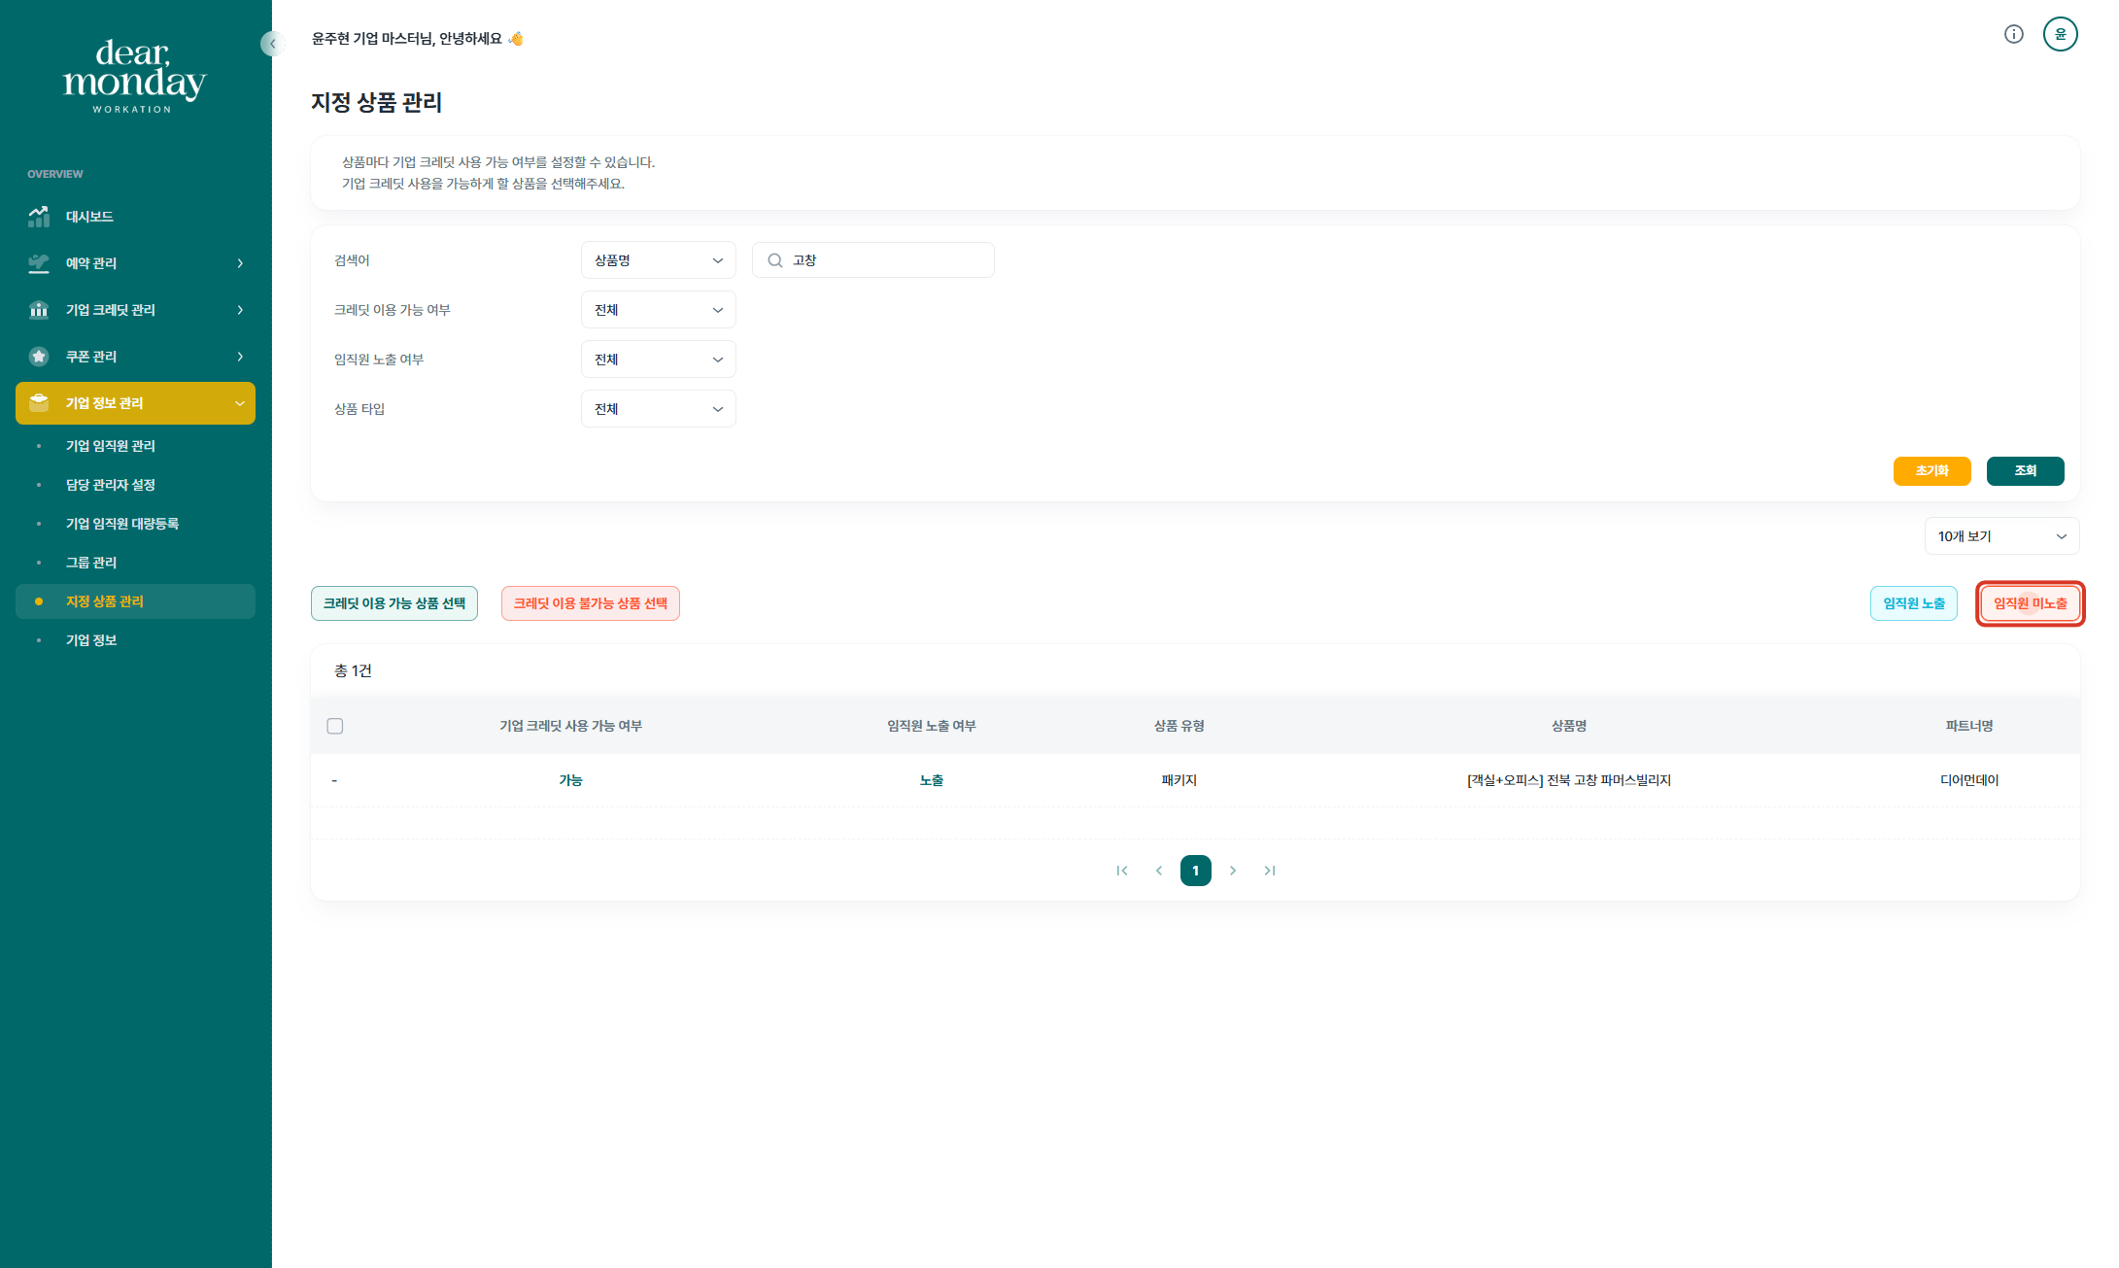Open the user profile avatar
The image size is (2119, 1268).
(2060, 35)
